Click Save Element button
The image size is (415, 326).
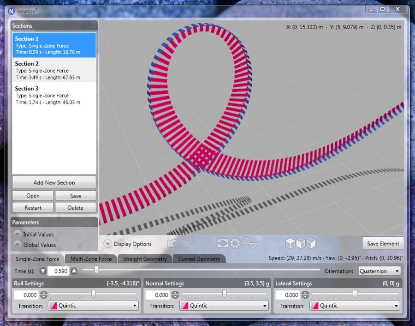click(383, 243)
